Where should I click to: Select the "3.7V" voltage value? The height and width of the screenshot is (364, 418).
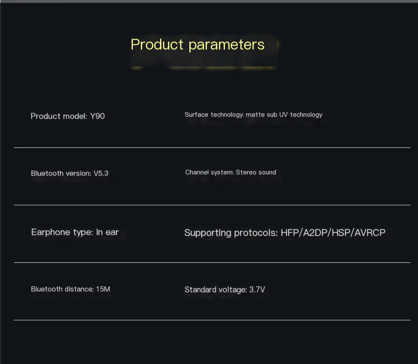[x=257, y=290]
